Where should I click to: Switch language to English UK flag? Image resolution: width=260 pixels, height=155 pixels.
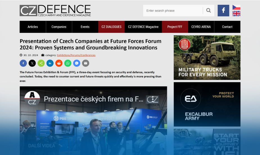click(236, 13)
